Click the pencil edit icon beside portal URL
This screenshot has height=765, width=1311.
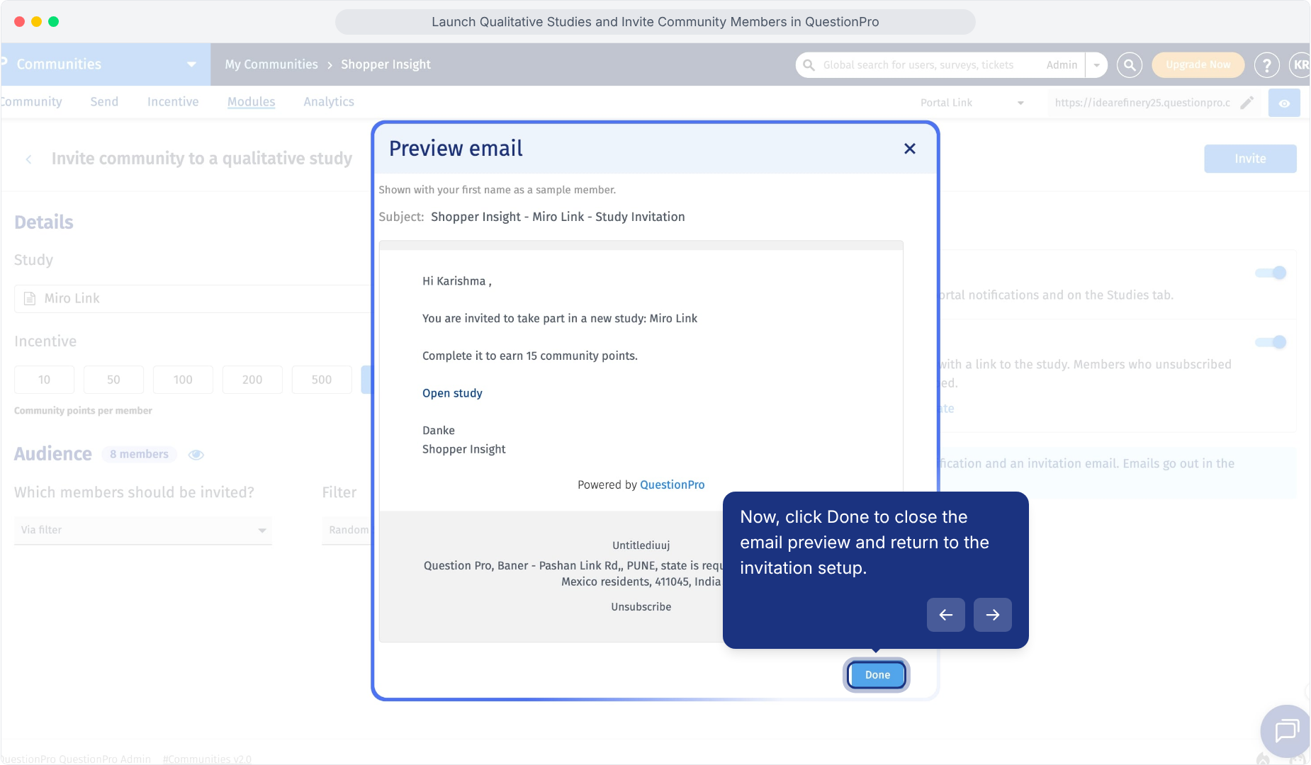pos(1247,103)
